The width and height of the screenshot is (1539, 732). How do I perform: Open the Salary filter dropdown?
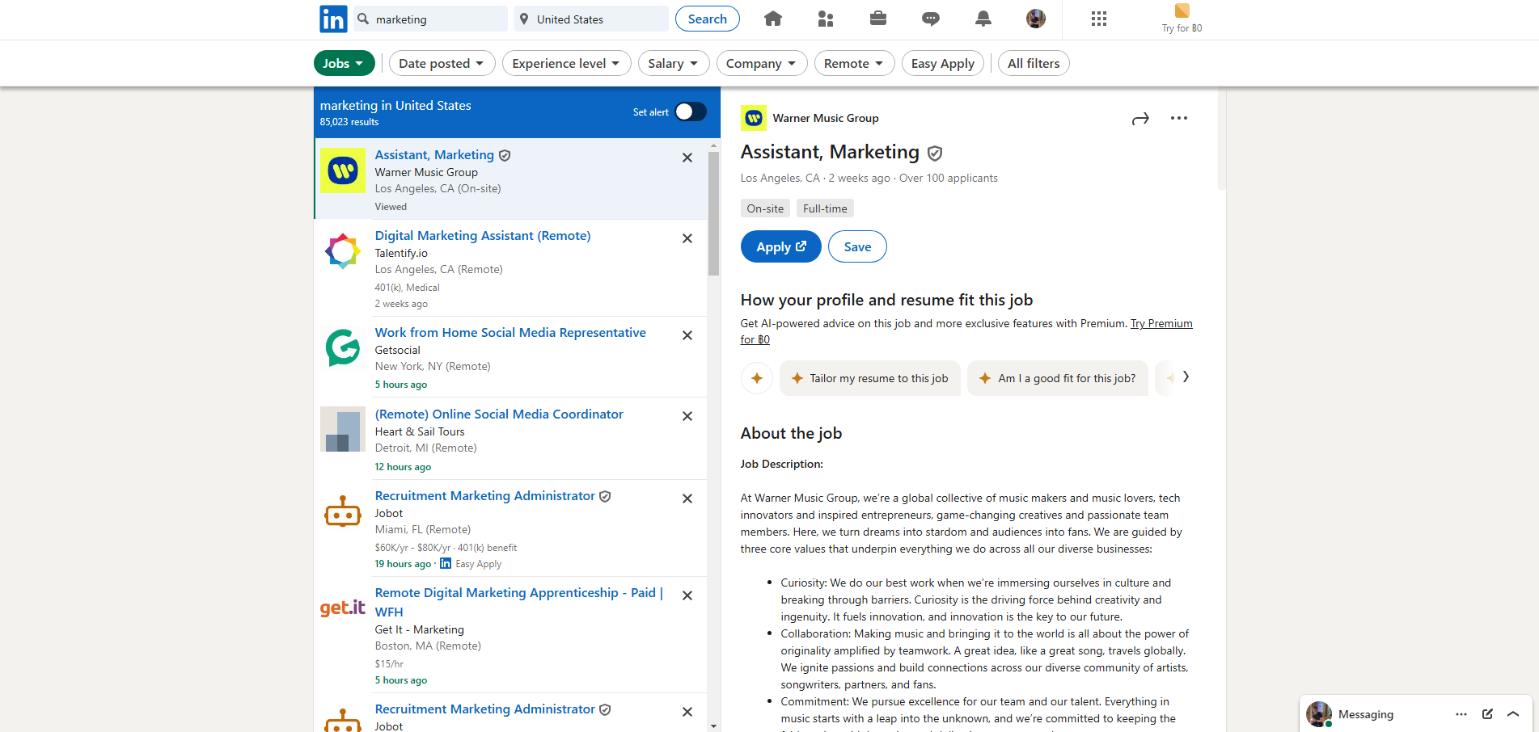[674, 63]
